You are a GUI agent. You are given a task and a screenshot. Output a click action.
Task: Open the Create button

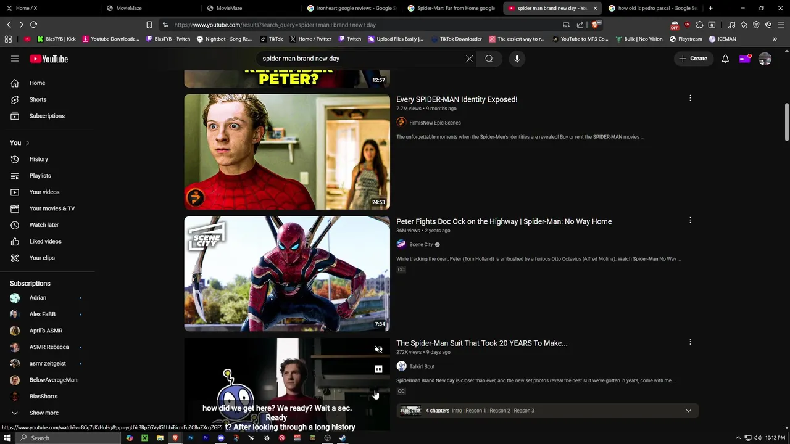(x=693, y=59)
